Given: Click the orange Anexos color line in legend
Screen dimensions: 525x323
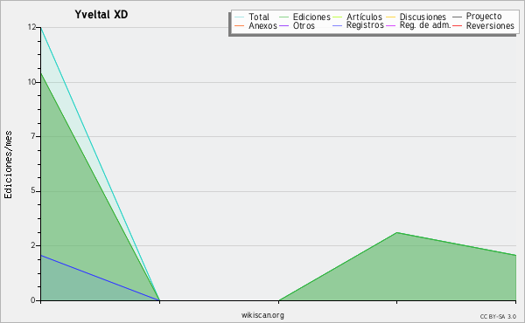Looking at the screenshot, I should pyautogui.click(x=240, y=25).
